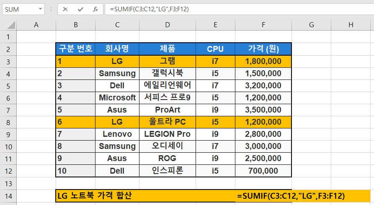Select the Dell company cell in row 12
Viewport: 374px width, 205px height.
117,171
